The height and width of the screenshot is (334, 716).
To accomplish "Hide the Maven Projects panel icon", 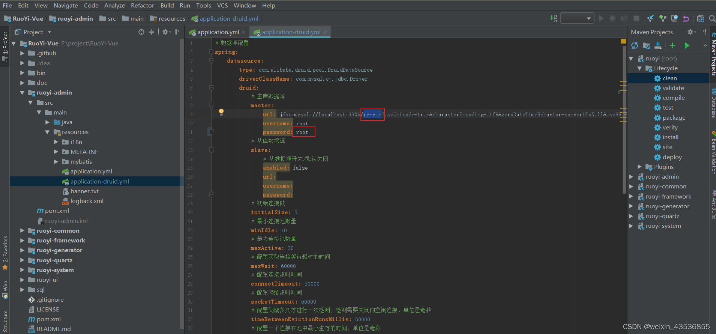I will coord(703,32).
